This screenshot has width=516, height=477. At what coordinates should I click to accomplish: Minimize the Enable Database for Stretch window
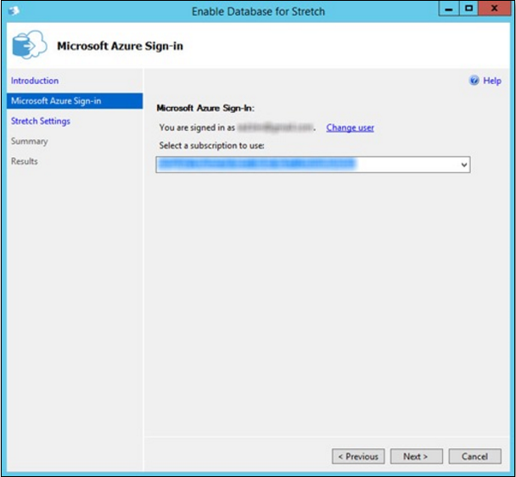[449, 8]
